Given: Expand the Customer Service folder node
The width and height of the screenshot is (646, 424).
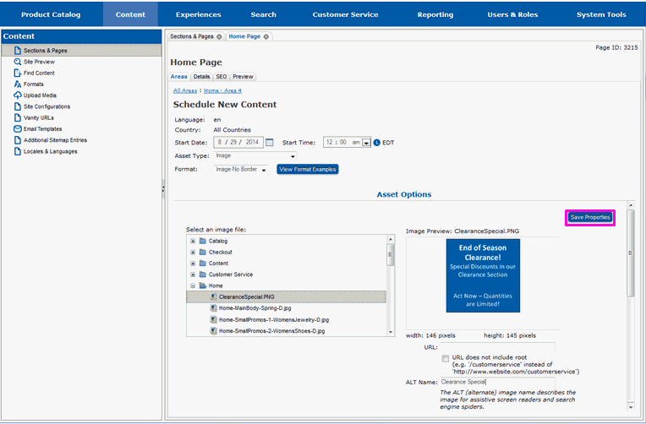Looking at the screenshot, I should pyautogui.click(x=193, y=275).
